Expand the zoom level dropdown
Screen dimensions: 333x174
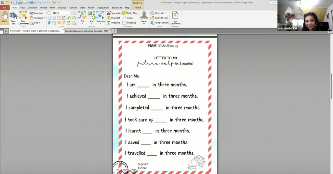pyautogui.click(x=70, y=13)
